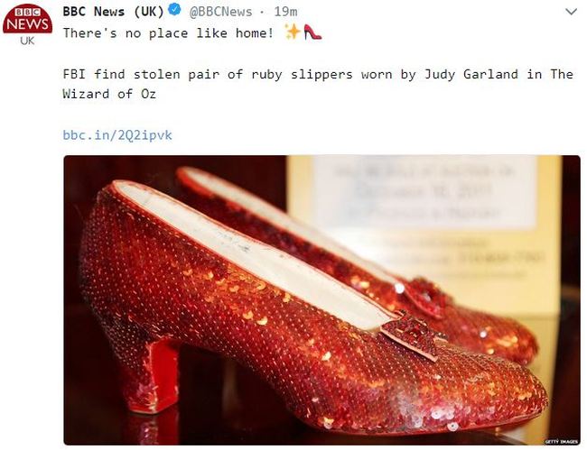
Task: Expand the tweet options chevron
Action: [x=571, y=12]
